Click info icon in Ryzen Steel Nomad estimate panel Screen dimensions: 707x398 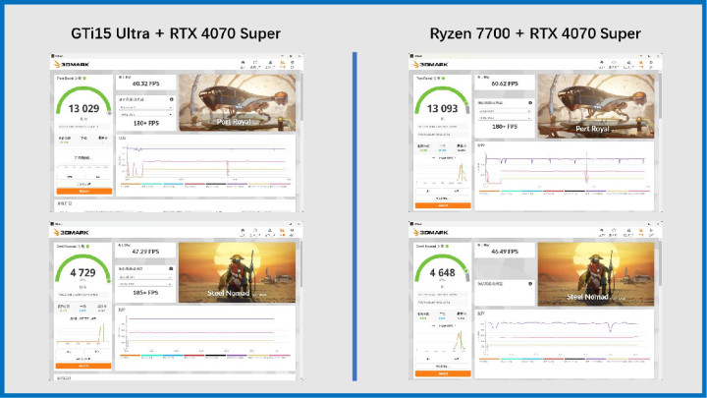coord(530,284)
